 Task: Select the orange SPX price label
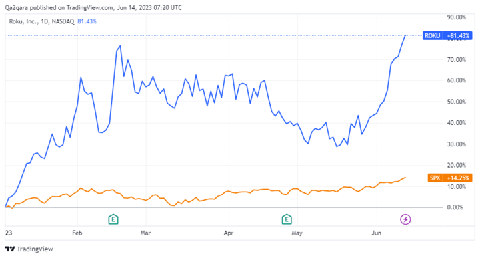click(435, 178)
